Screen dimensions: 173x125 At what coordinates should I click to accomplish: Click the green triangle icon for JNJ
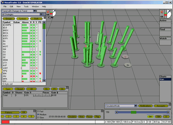tap(37, 76)
